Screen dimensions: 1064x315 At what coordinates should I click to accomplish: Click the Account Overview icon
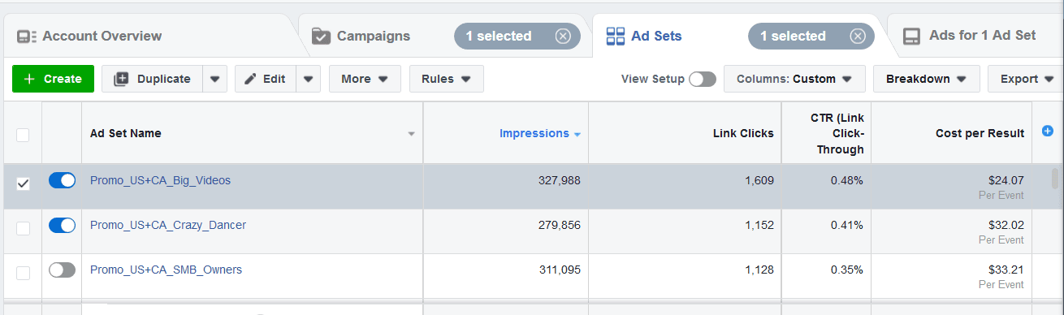coord(27,37)
